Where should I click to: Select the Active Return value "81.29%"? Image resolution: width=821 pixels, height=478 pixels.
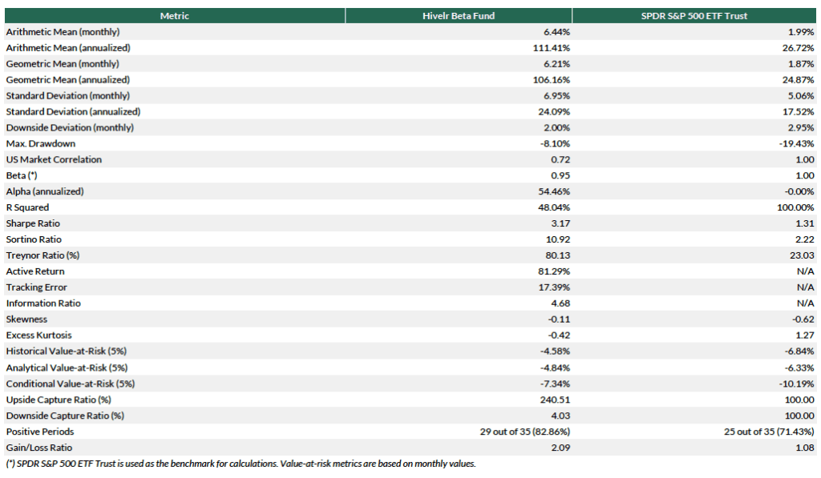(554, 271)
